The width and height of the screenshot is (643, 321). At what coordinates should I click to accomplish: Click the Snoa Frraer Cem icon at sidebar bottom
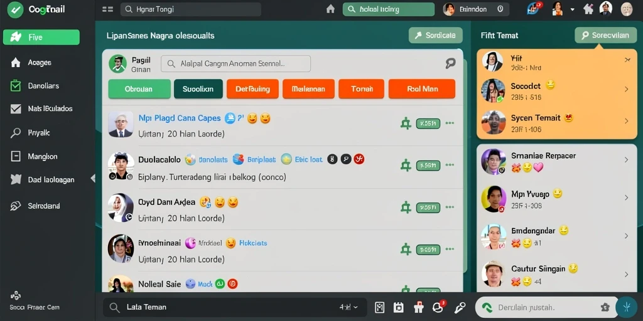coord(16,295)
